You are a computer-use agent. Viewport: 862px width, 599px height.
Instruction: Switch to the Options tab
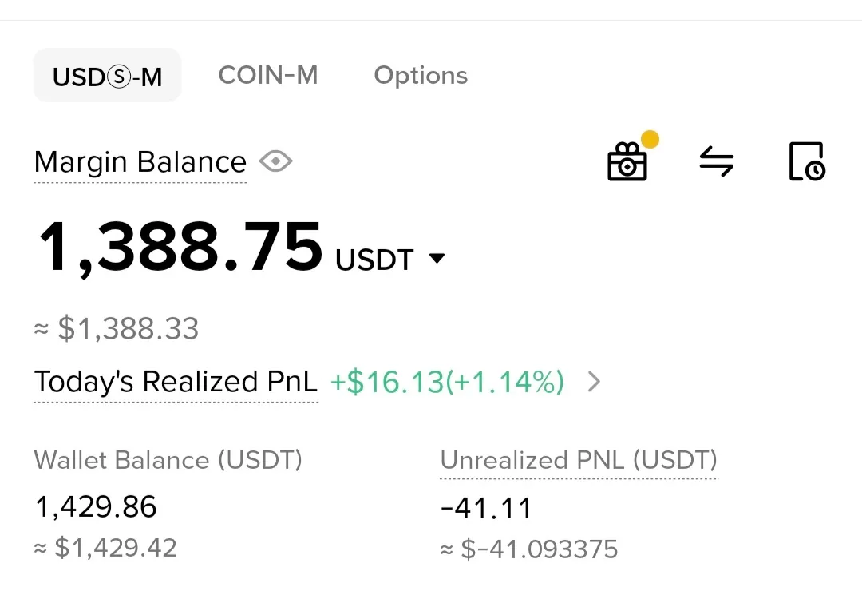tap(421, 75)
